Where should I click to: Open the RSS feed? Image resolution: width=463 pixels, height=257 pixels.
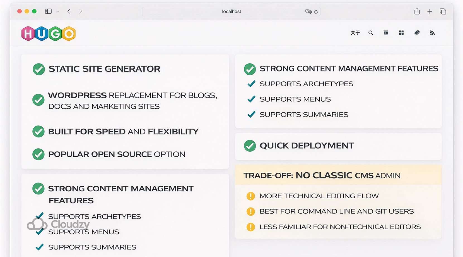[433, 33]
